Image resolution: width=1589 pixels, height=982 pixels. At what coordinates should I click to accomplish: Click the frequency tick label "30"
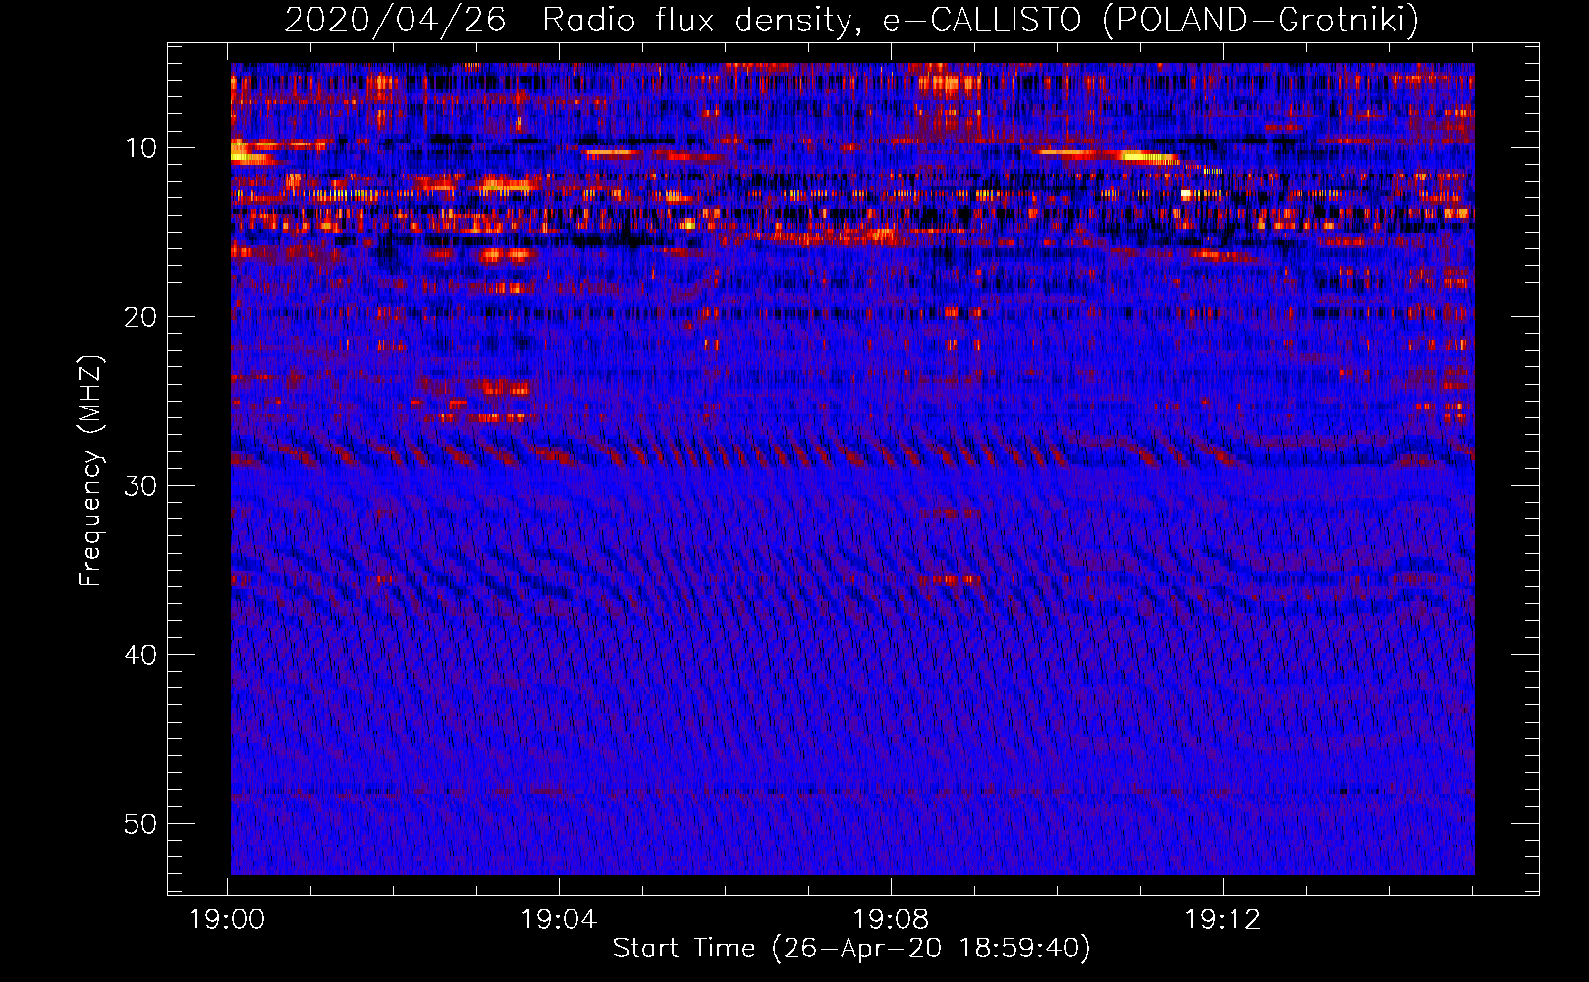click(x=141, y=486)
